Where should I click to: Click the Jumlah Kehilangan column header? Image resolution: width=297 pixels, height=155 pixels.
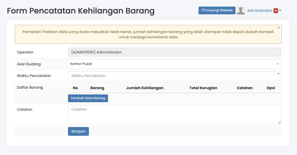(x=145, y=88)
